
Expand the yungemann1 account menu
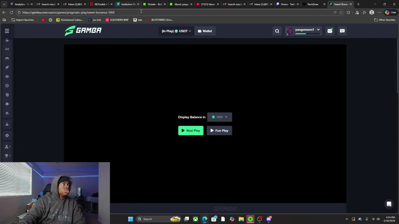[303, 31]
